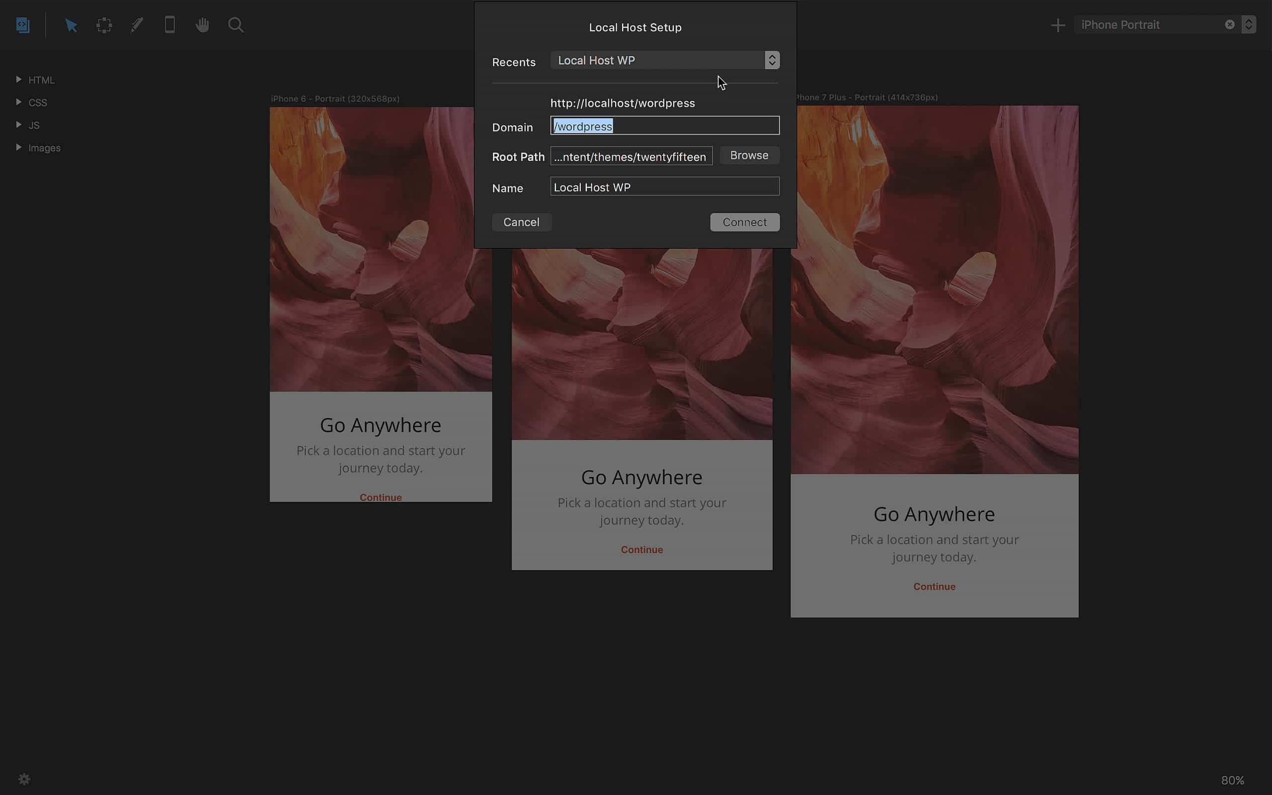
Task: Select the hand pan tool
Action: [x=202, y=25]
